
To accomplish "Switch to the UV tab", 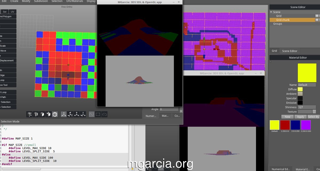I will coord(13,12).
